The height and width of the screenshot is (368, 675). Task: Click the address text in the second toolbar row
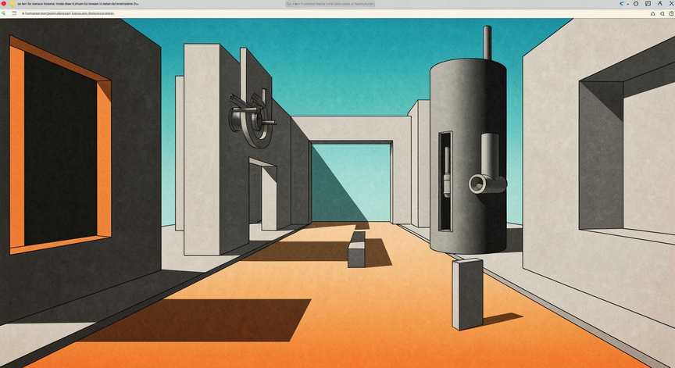(x=69, y=13)
